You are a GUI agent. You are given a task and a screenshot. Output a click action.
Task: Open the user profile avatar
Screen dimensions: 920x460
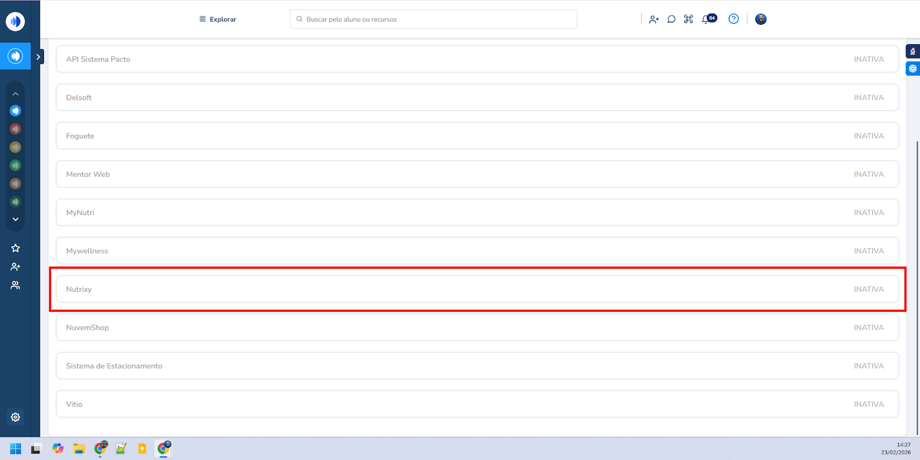pos(760,19)
